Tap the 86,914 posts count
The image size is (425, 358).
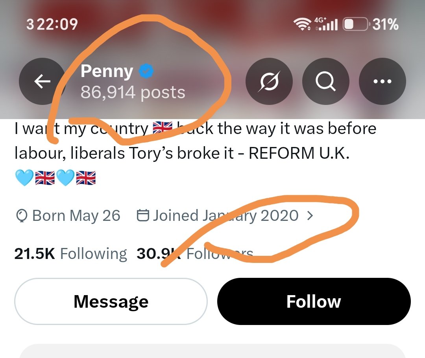(x=133, y=92)
